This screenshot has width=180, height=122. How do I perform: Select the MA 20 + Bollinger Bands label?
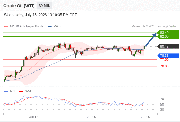[27, 27]
